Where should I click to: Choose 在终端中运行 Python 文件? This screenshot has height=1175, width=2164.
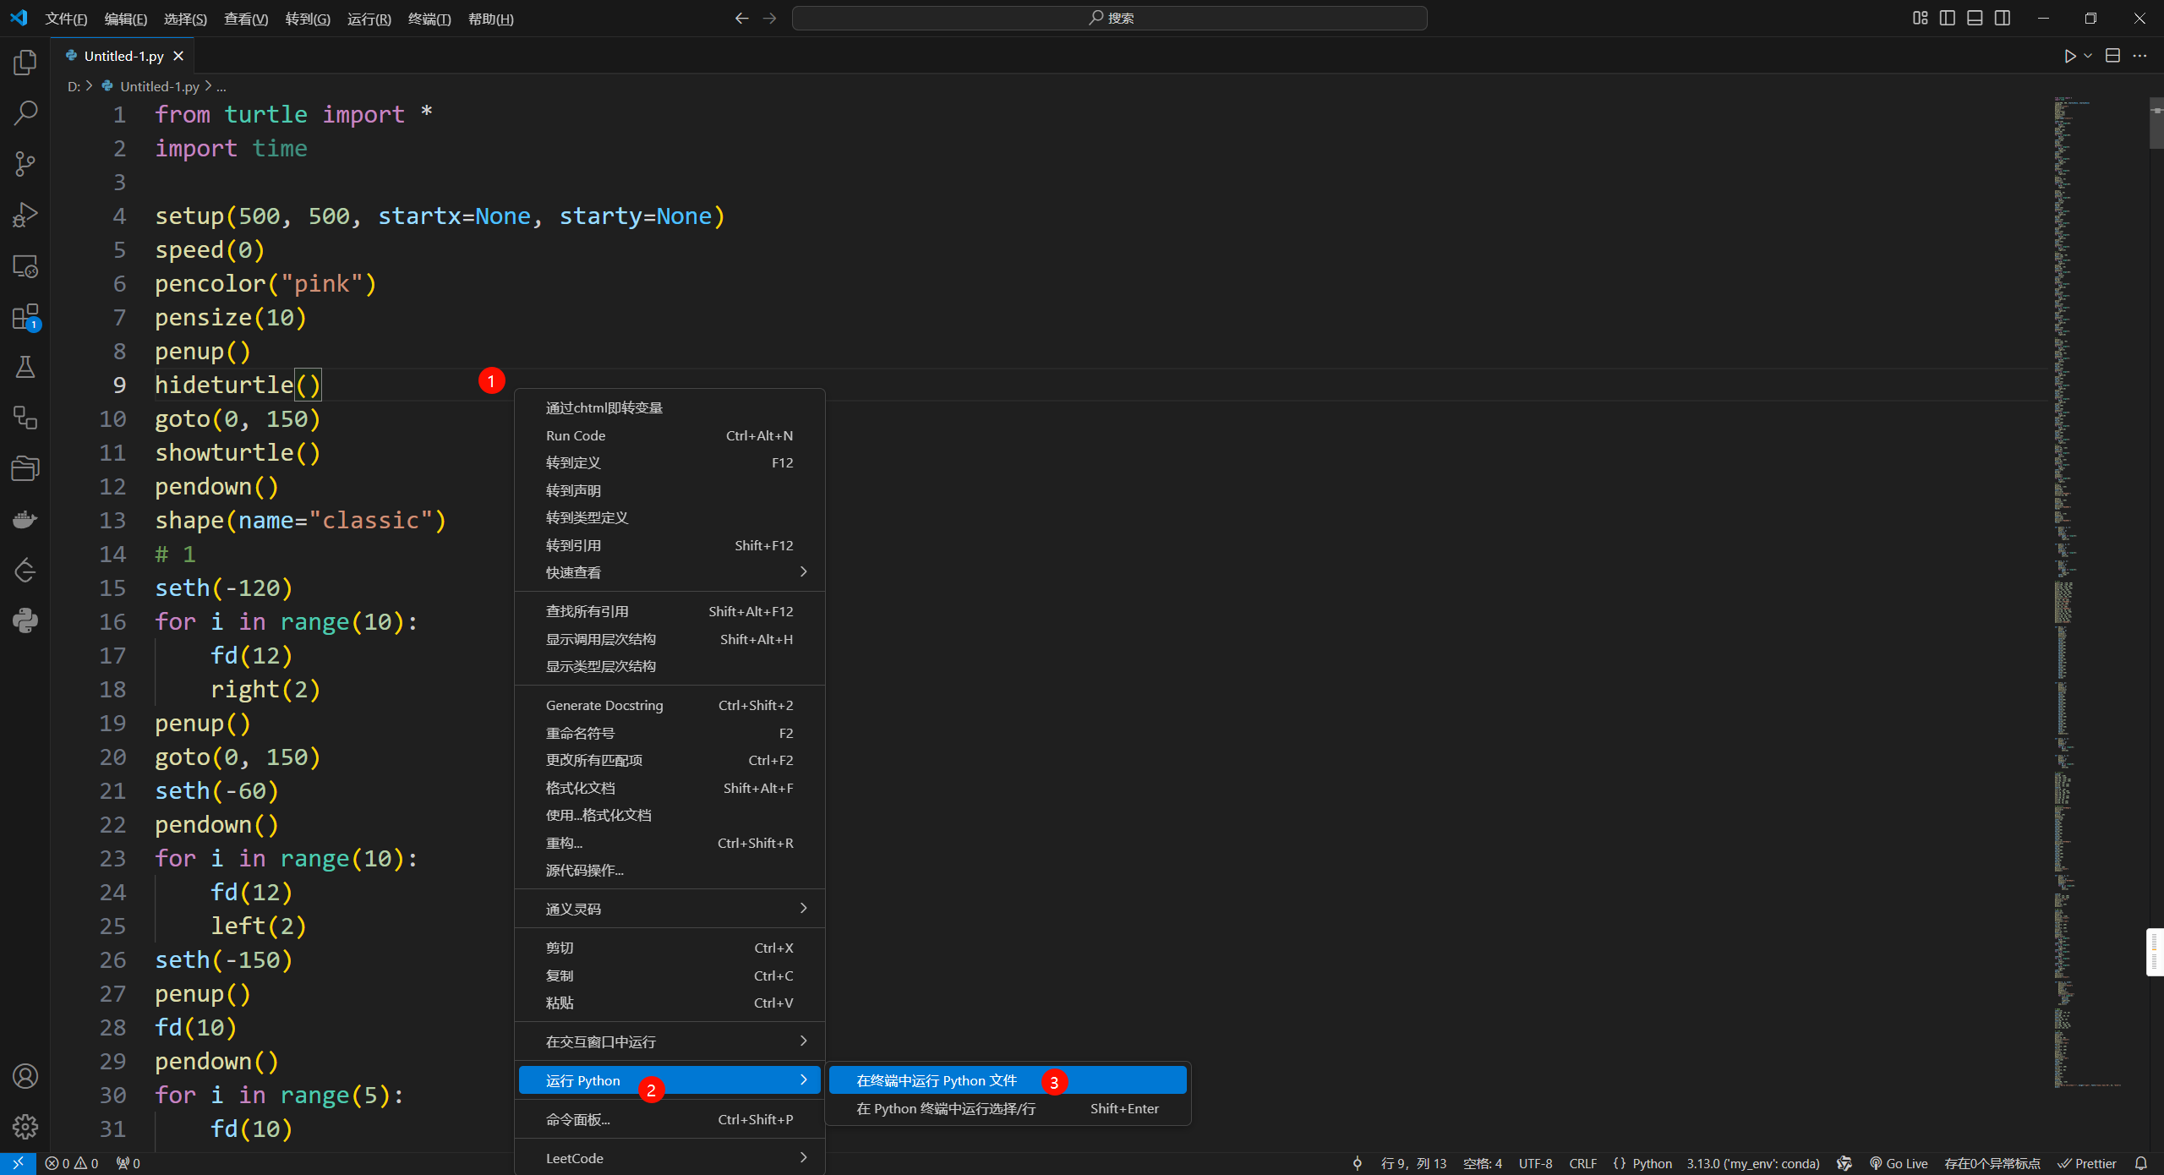[x=1008, y=1080]
